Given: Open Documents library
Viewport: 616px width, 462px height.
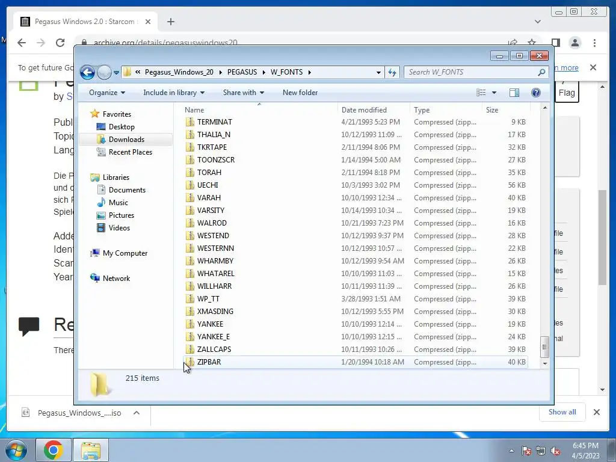Looking at the screenshot, I should (127, 190).
